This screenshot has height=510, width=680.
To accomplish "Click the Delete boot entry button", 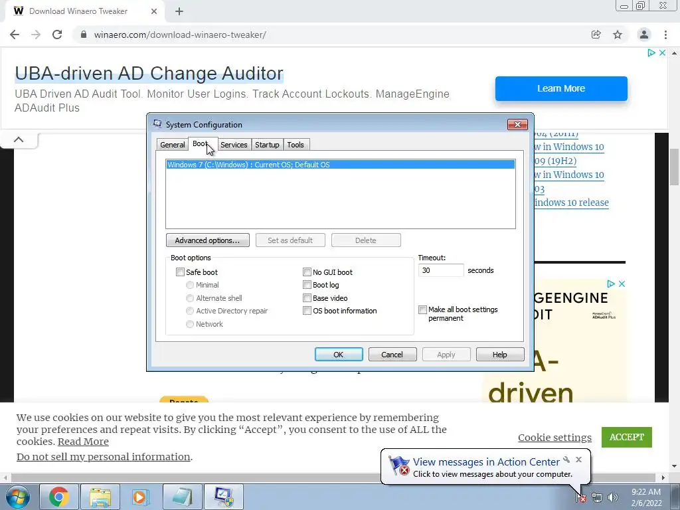I will pos(366,240).
